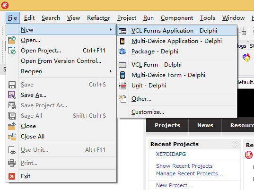The height and width of the screenshot is (190, 254).
Task: Click the Save As icon
Action: click(12, 95)
